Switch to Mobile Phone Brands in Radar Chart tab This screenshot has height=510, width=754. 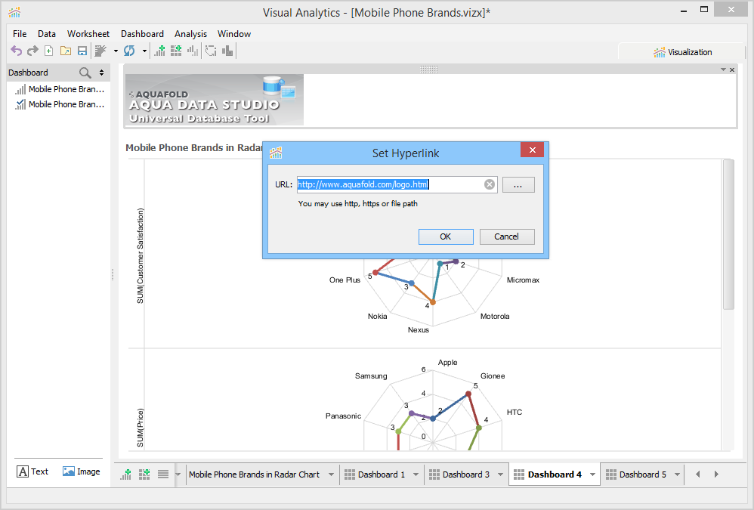[254, 474]
